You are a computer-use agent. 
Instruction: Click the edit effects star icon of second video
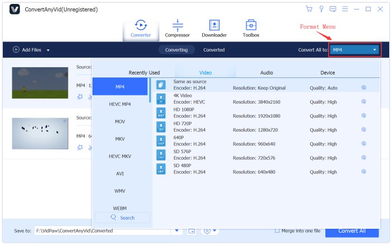pyautogui.click(x=80, y=147)
